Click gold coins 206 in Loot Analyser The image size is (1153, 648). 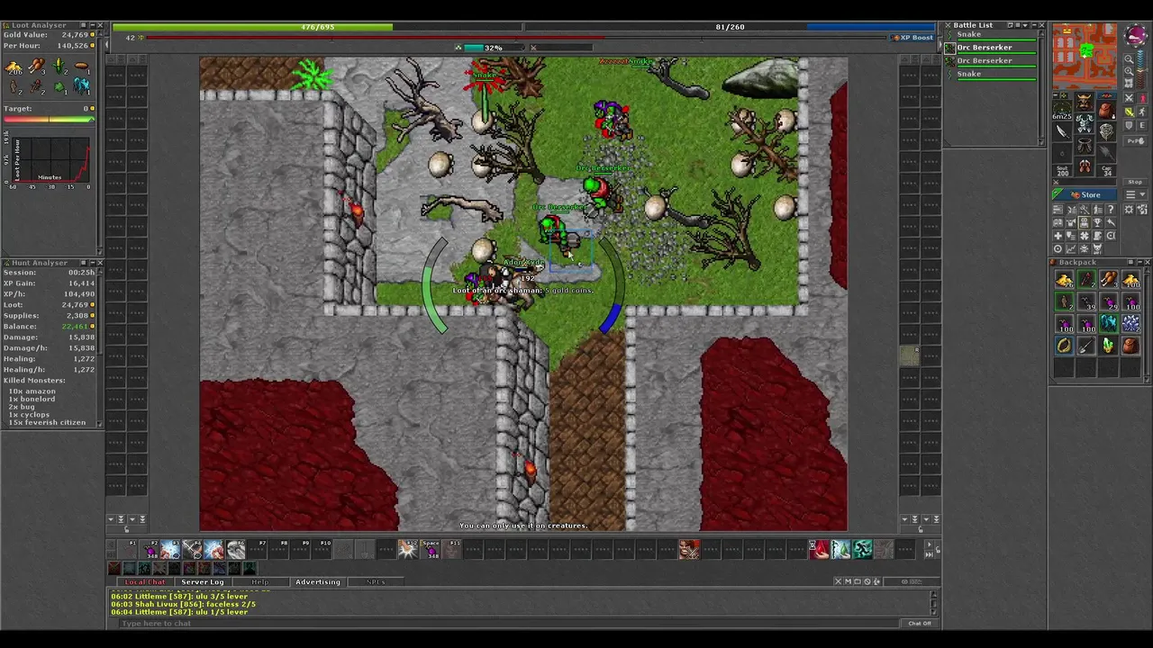(x=14, y=67)
